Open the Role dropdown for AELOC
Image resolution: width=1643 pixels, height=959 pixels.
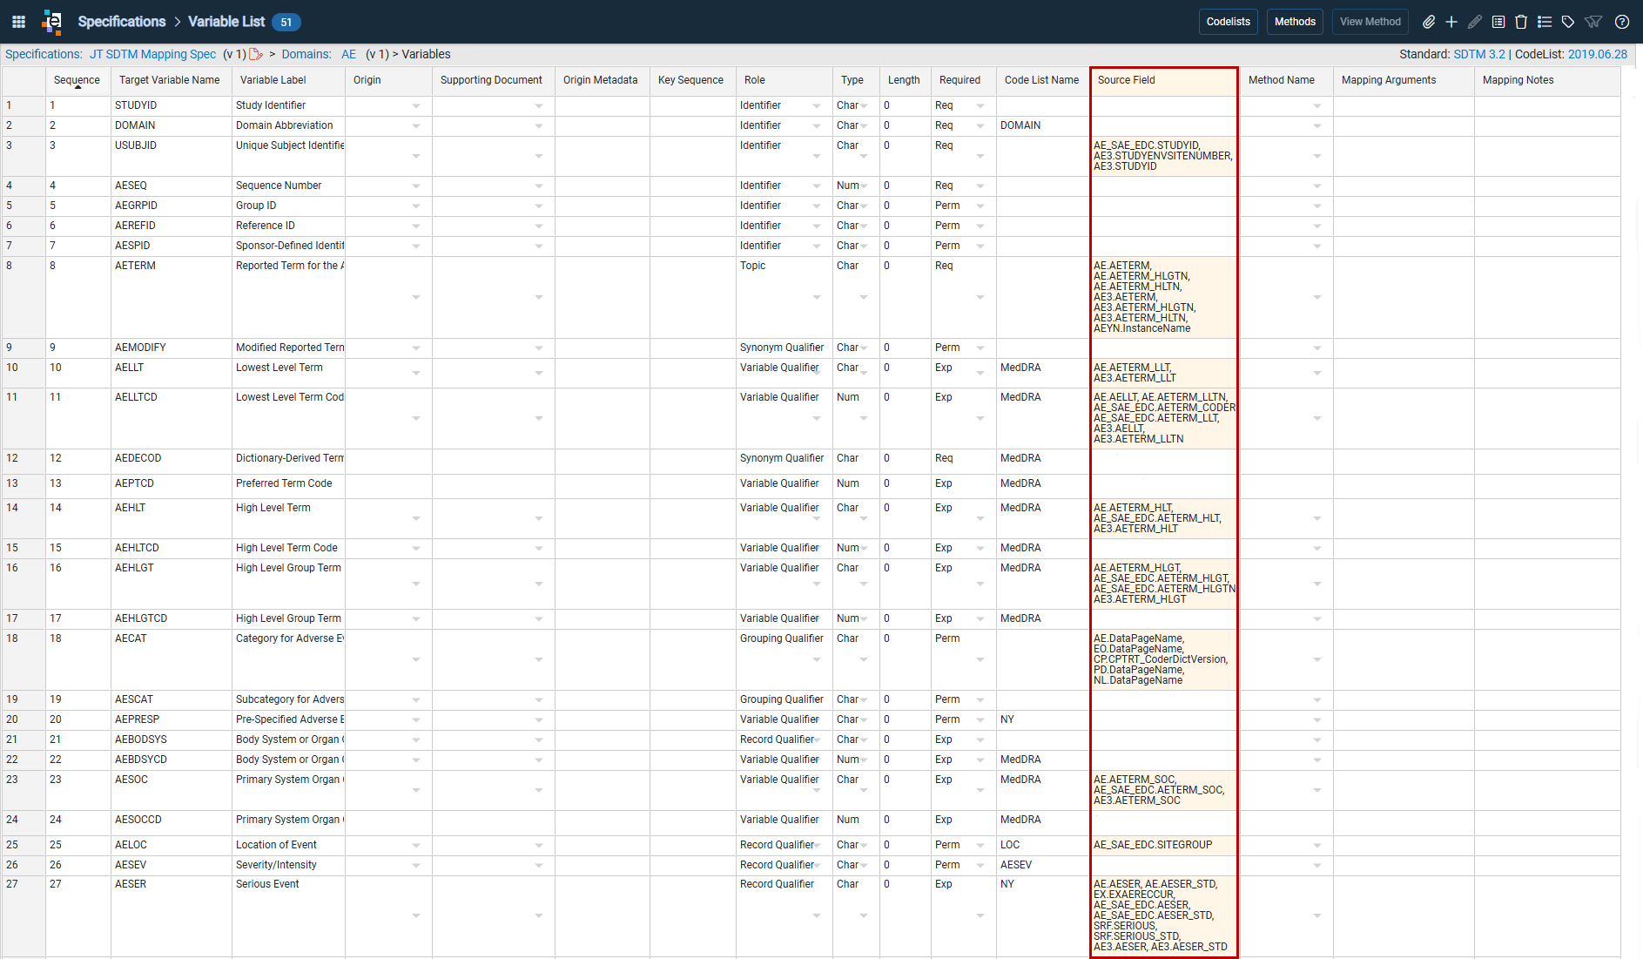[x=817, y=846]
